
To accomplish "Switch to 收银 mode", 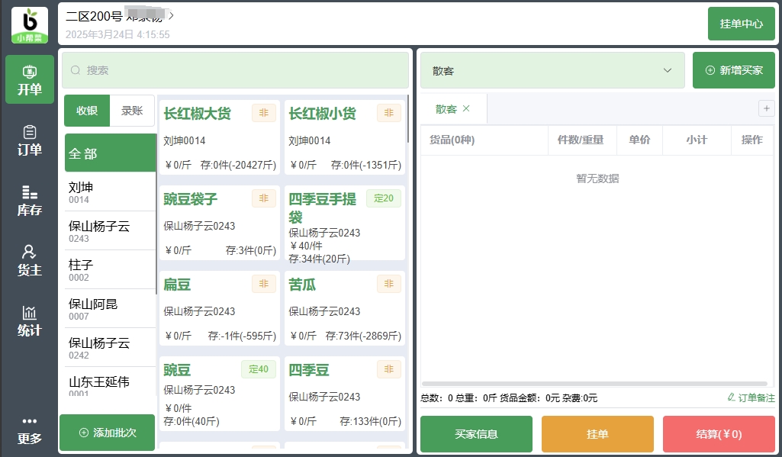I will (86, 110).
